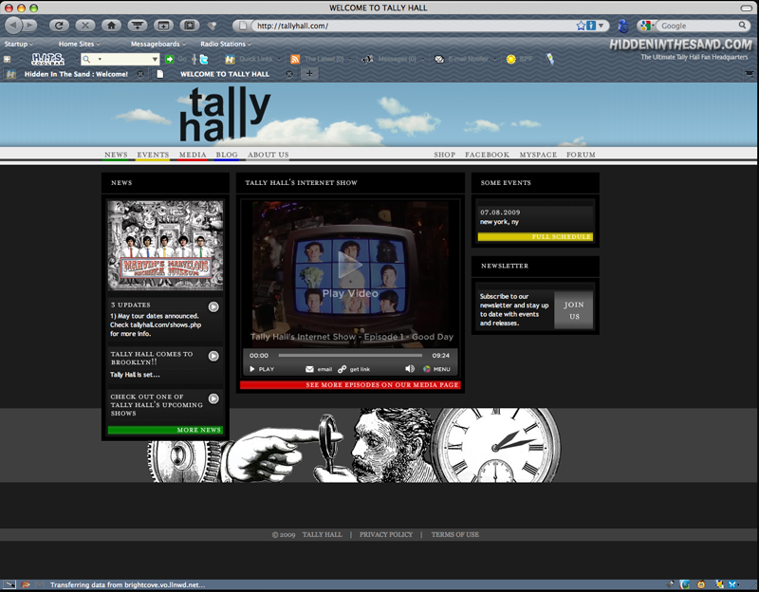Open the Startup bookmarks dropdown

pos(18,44)
